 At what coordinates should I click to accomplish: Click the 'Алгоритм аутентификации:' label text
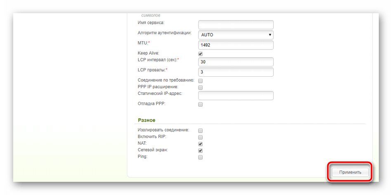click(165, 33)
